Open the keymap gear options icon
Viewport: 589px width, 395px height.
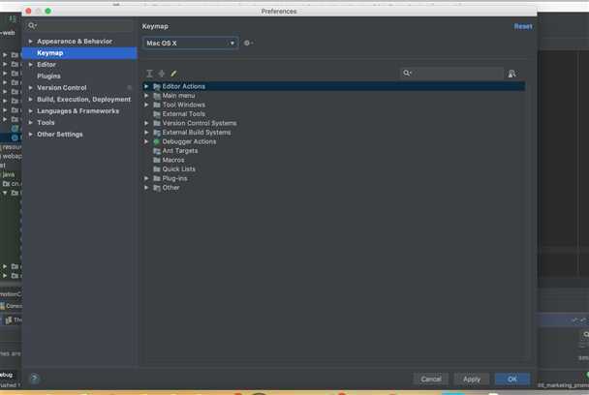click(x=248, y=44)
